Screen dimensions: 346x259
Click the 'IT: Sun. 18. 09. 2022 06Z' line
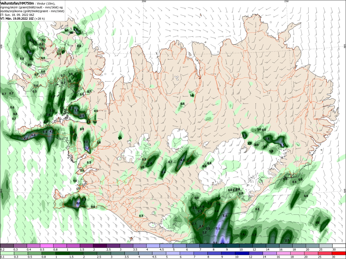(x=17, y=15)
